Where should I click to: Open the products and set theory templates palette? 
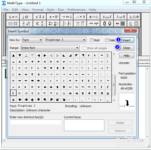107,24
